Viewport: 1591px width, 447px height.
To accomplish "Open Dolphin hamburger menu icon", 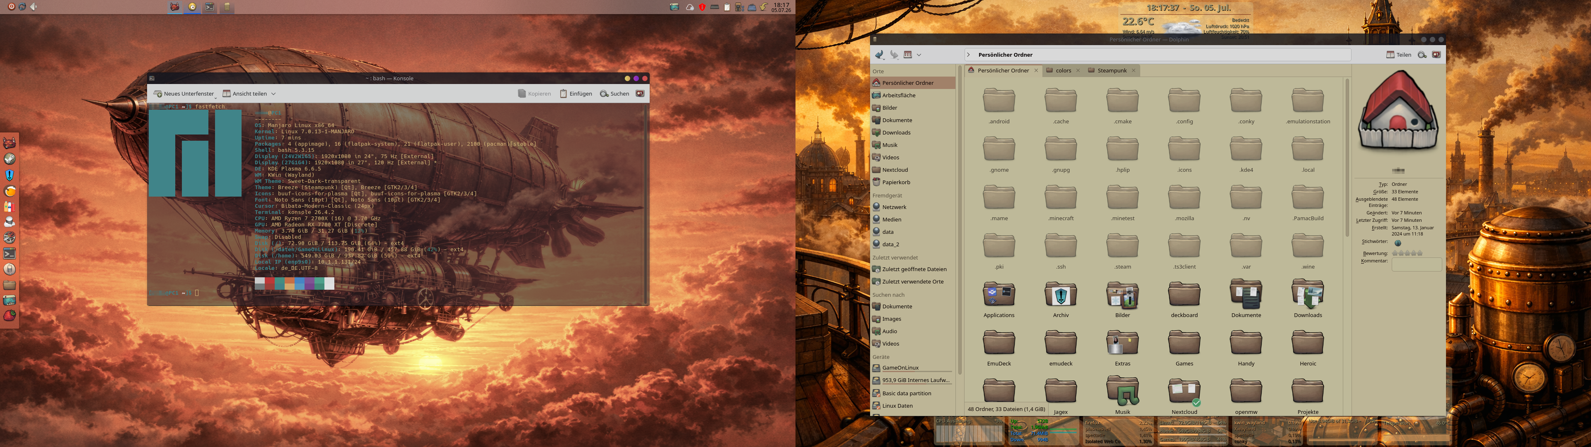I will (x=1436, y=55).
